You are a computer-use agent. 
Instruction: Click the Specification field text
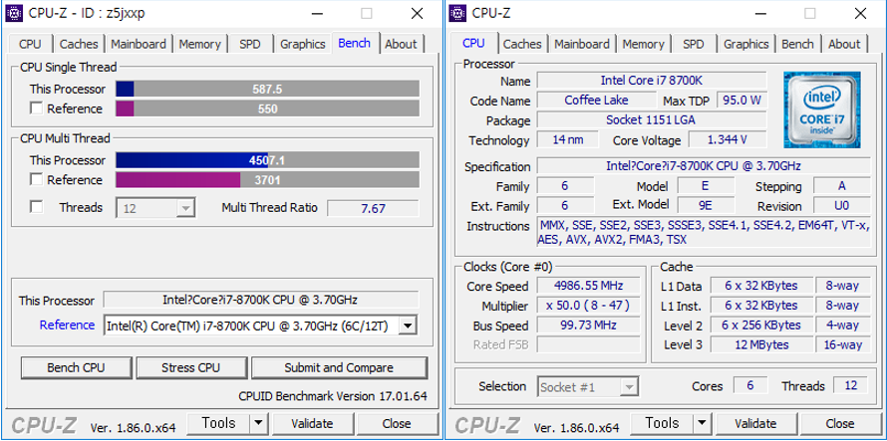704,166
